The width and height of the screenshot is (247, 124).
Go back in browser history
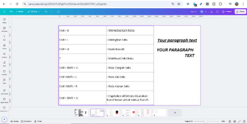4,4
